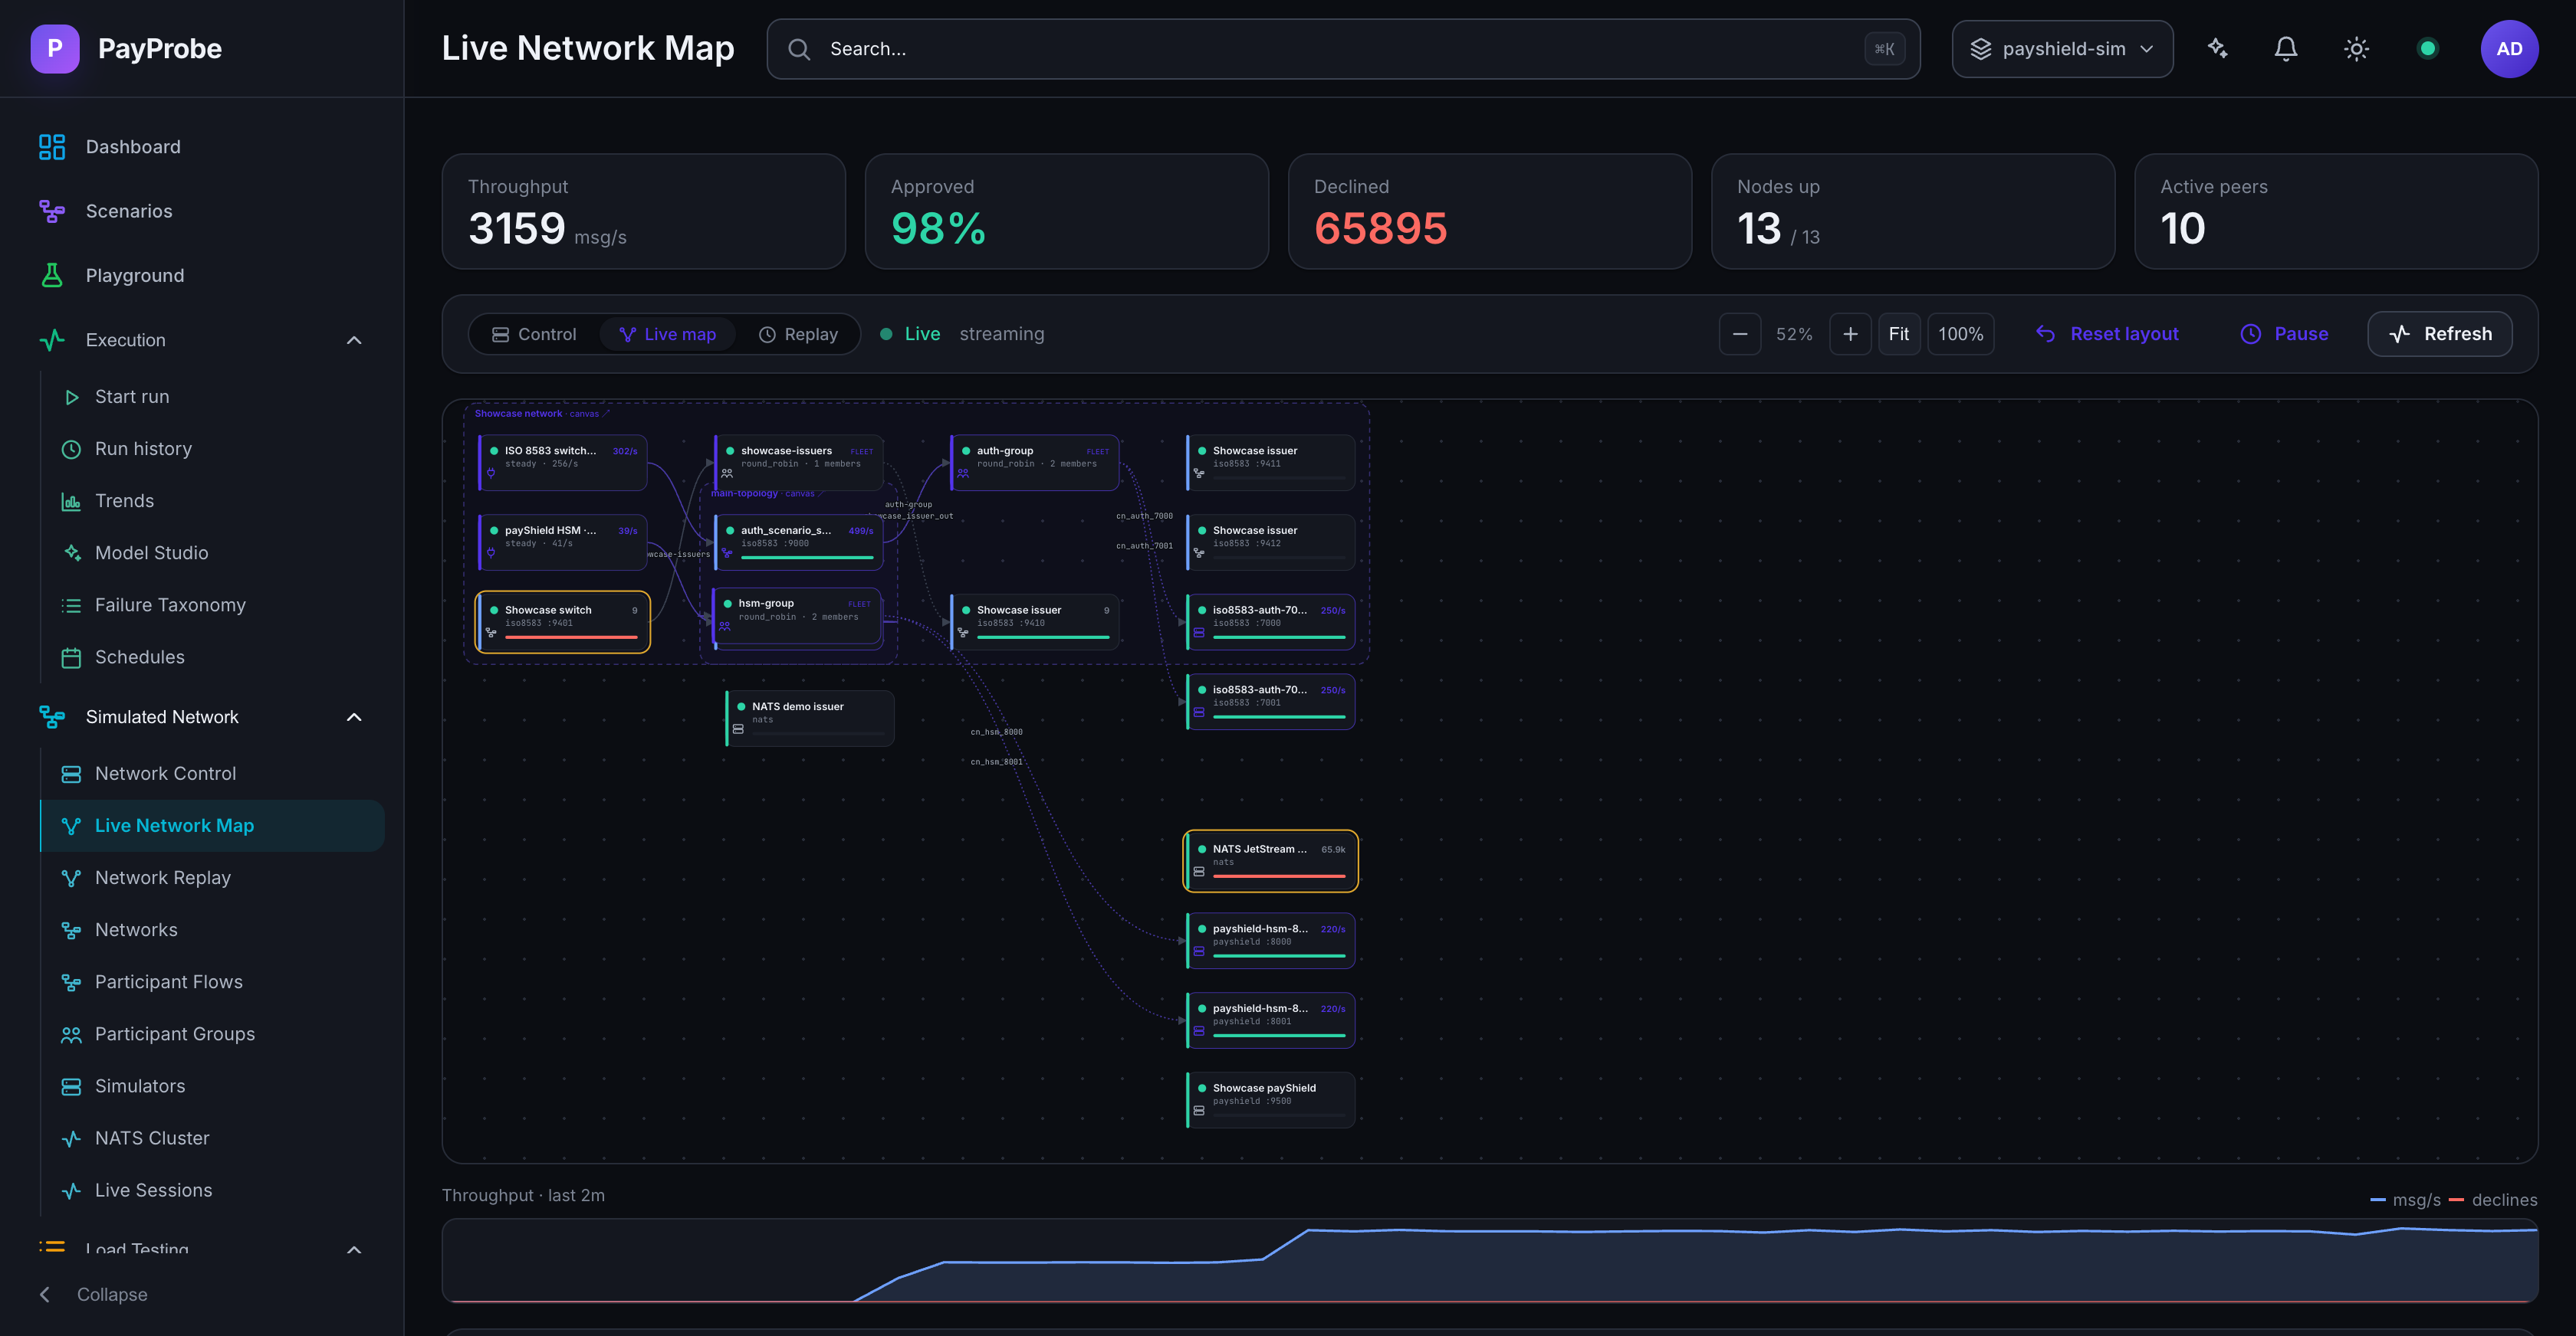This screenshot has width=2576, height=1336.
Task: Select showcase-issuers fleet node
Action: point(799,462)
